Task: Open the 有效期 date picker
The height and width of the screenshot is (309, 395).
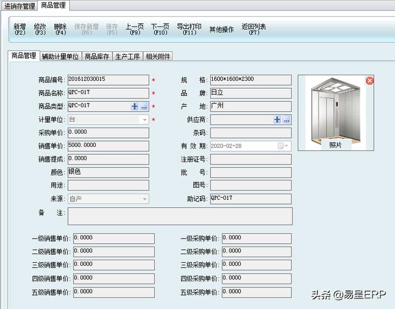Action: tap(283, 146)
